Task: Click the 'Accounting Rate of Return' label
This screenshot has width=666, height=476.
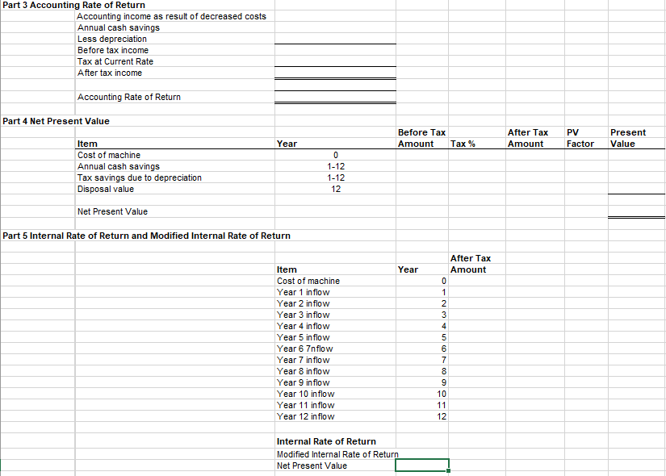Action: (x=129, y=97)
